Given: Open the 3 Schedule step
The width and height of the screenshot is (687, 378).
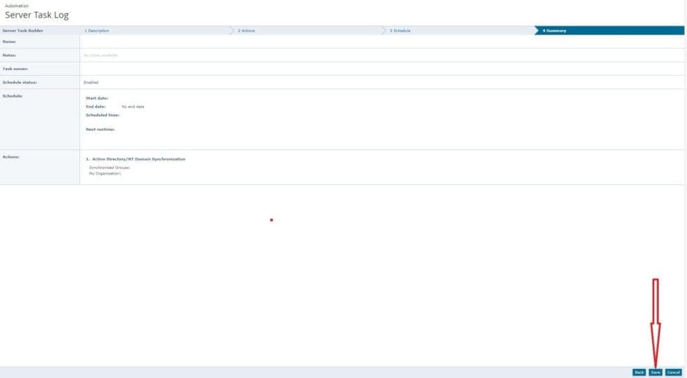Looking at the screenshot, I should tap(400, 31).
